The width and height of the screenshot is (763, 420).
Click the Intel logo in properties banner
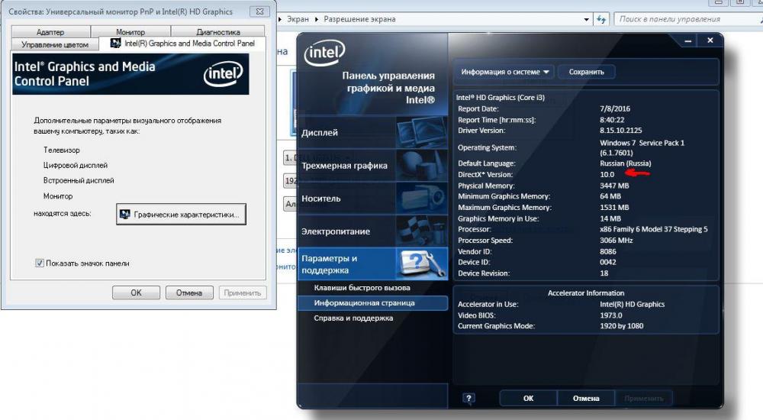tap(223, 74)
